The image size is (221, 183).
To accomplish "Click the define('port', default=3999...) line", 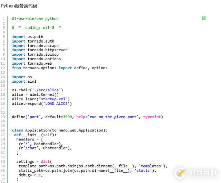I will (87, 117).
